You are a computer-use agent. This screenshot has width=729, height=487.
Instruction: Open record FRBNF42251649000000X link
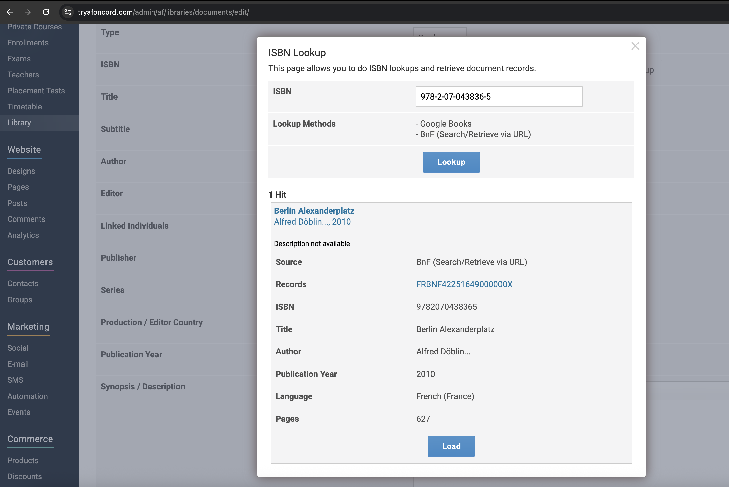click(x=464, y=284)
